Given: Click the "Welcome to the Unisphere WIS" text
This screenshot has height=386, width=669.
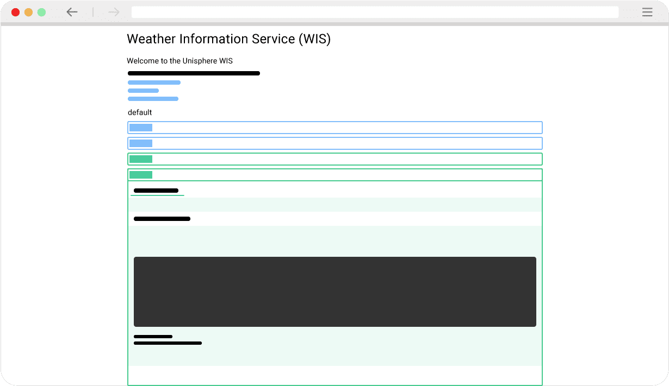Looking at the screenshot, I should [x=179, y=61].
